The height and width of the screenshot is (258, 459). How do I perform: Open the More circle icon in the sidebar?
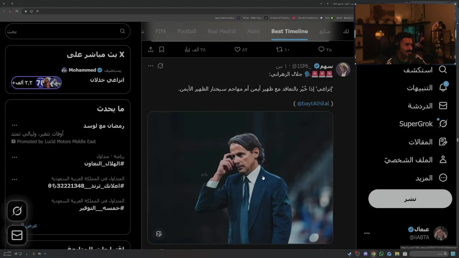pyautogui.click(x=443, y=178)
